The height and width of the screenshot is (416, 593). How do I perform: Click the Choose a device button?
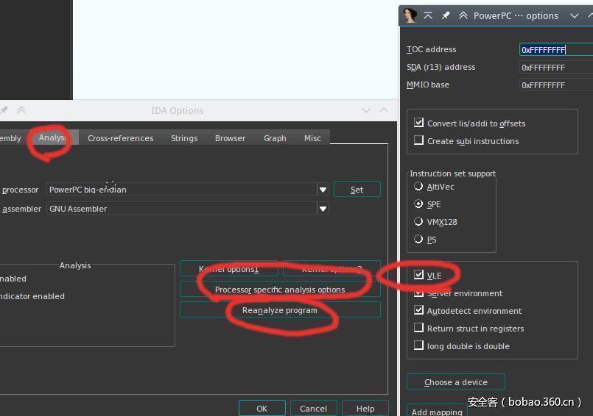(x=456, y=382)
